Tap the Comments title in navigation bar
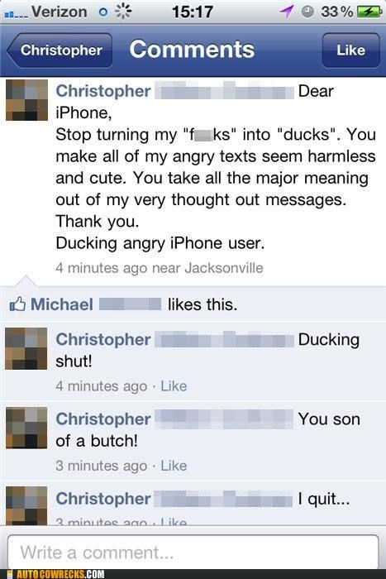Viewport: 386px width, 579px height. click(192, 50)
